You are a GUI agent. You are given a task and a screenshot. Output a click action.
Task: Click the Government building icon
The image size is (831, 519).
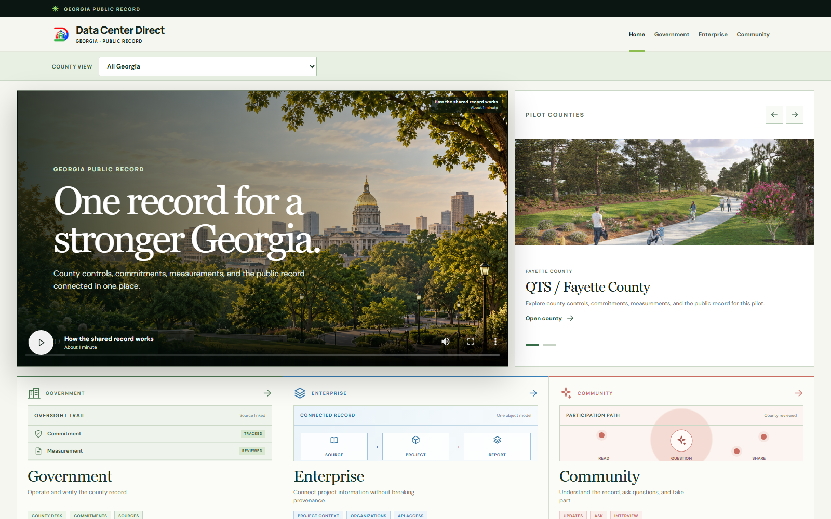(34, 393)
